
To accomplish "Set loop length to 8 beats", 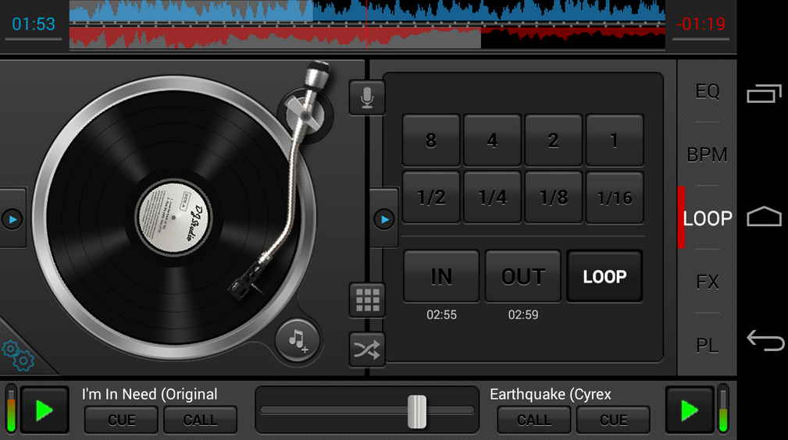I will 431,140.
